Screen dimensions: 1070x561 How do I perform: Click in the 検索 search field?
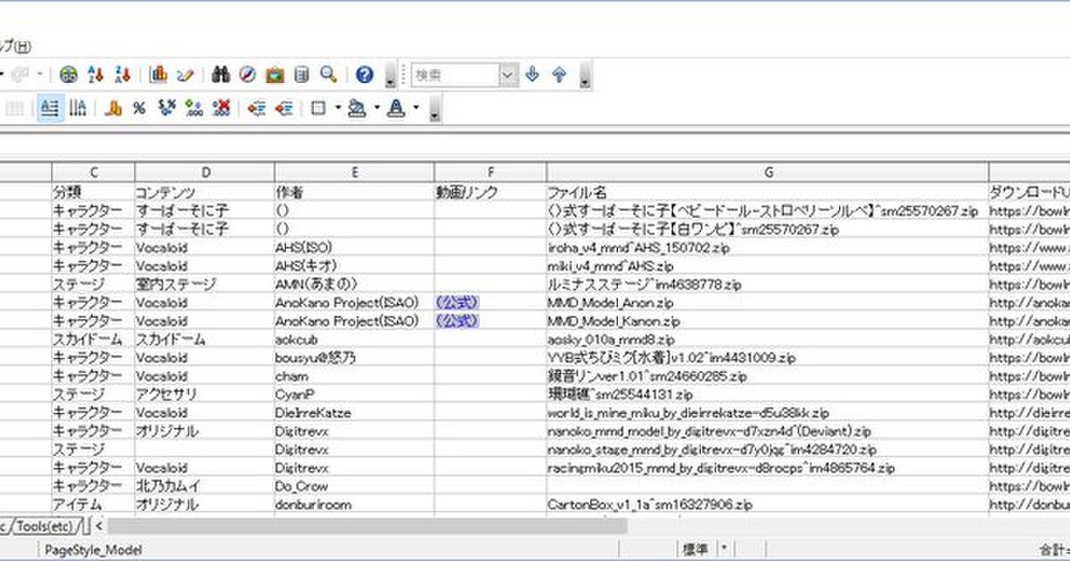pos(455,75)
